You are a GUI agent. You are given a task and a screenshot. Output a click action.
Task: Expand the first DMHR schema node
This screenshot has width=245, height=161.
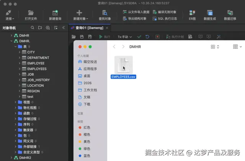pyautogui.click(x=11, y=35)
